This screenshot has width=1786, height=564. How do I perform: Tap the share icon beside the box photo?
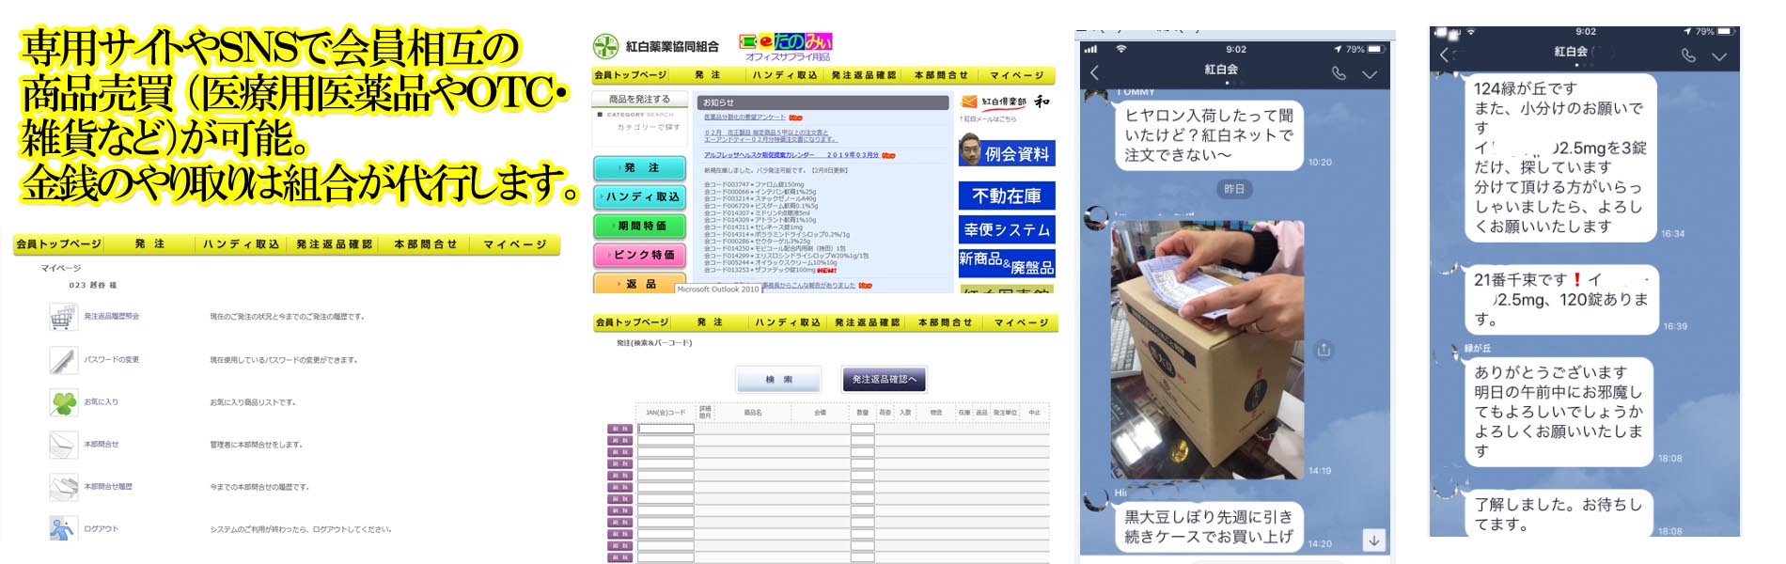coord(1324,350)
